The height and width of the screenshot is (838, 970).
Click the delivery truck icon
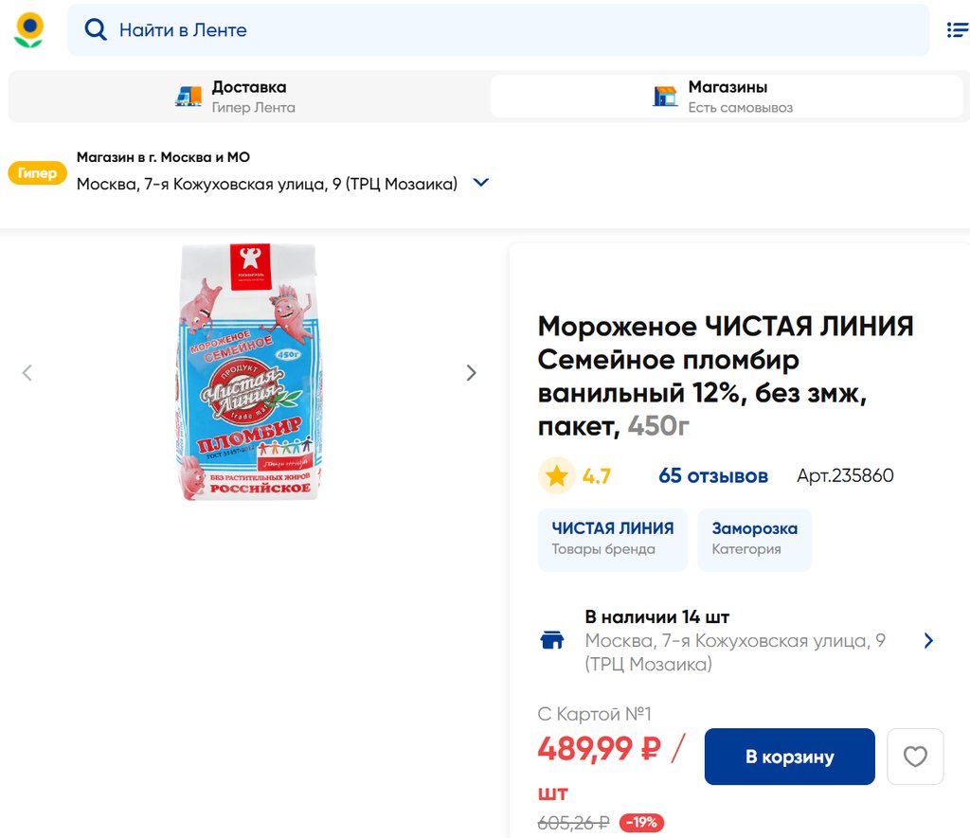point(189,96)
